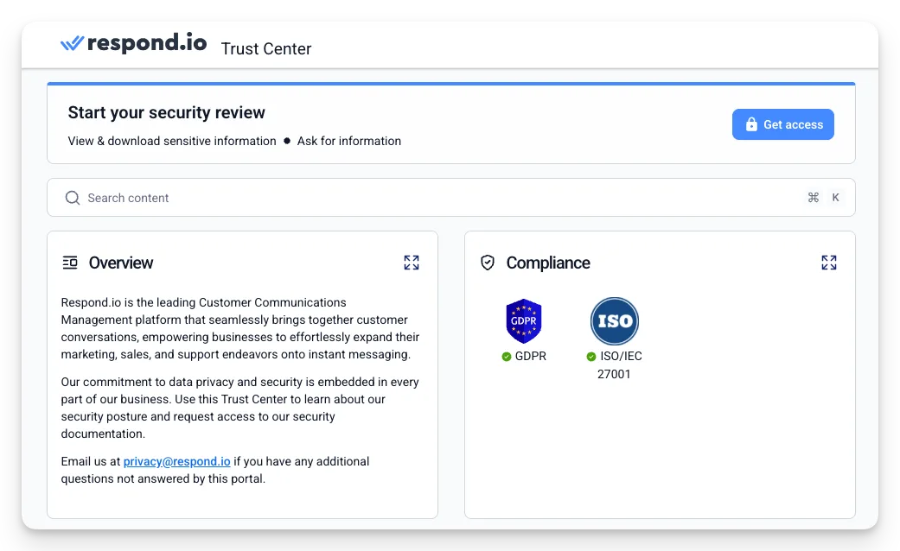Click the search magnifier icon
The image size is (900, 551).
click(x=73, y=198)
